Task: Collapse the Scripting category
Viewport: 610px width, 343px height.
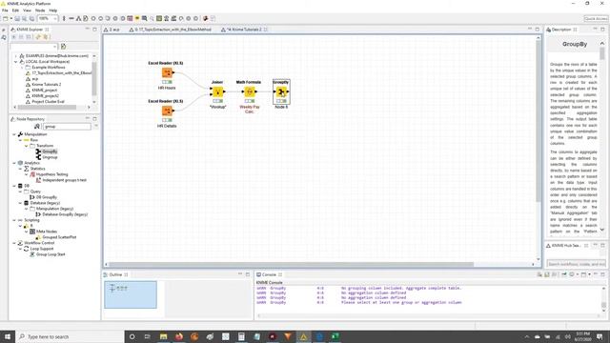Action: tap(14, 220)
